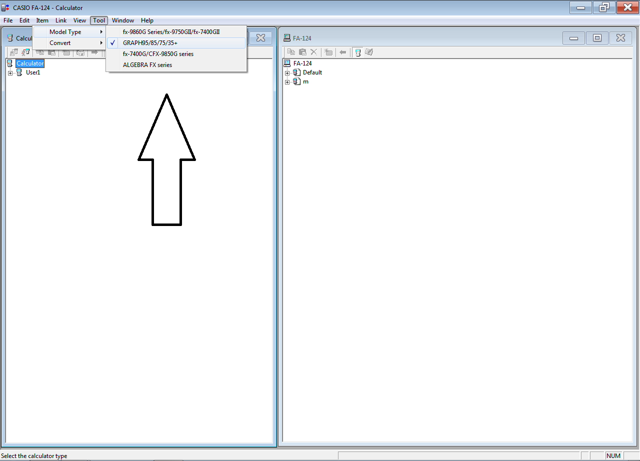
Task: Select the Default tree item
Action: 312,72
